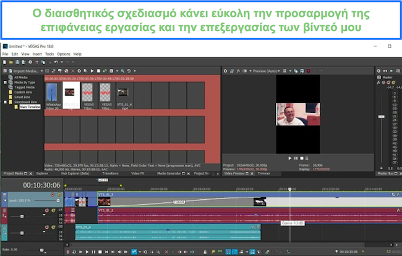Click the search magnifier icon in Project Media
Screen dimensions: 402x256
click(123, 71)
